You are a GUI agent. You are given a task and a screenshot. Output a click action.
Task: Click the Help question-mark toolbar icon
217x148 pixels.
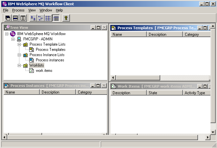pos(66,18)
